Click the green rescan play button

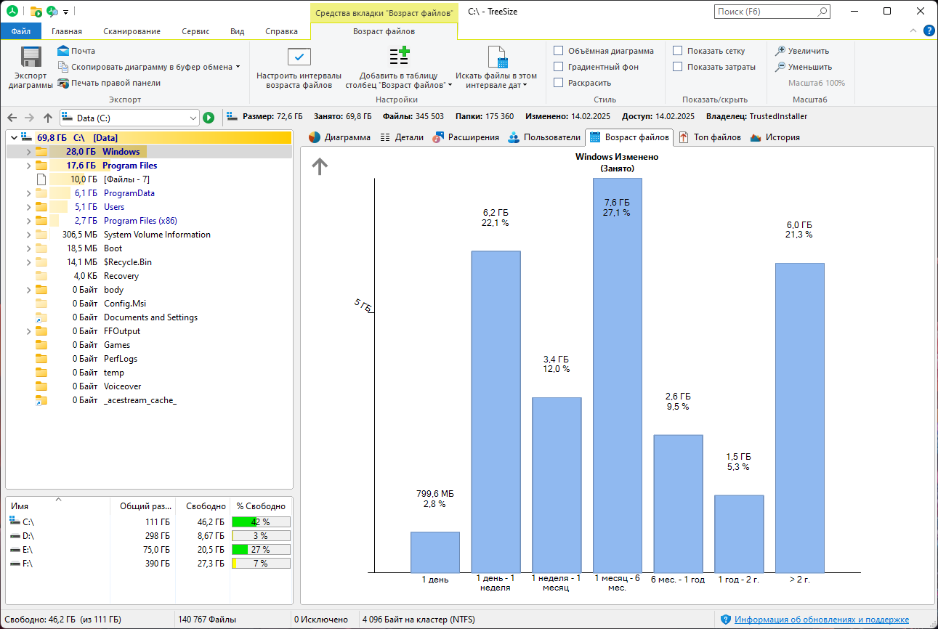[209, 118]
